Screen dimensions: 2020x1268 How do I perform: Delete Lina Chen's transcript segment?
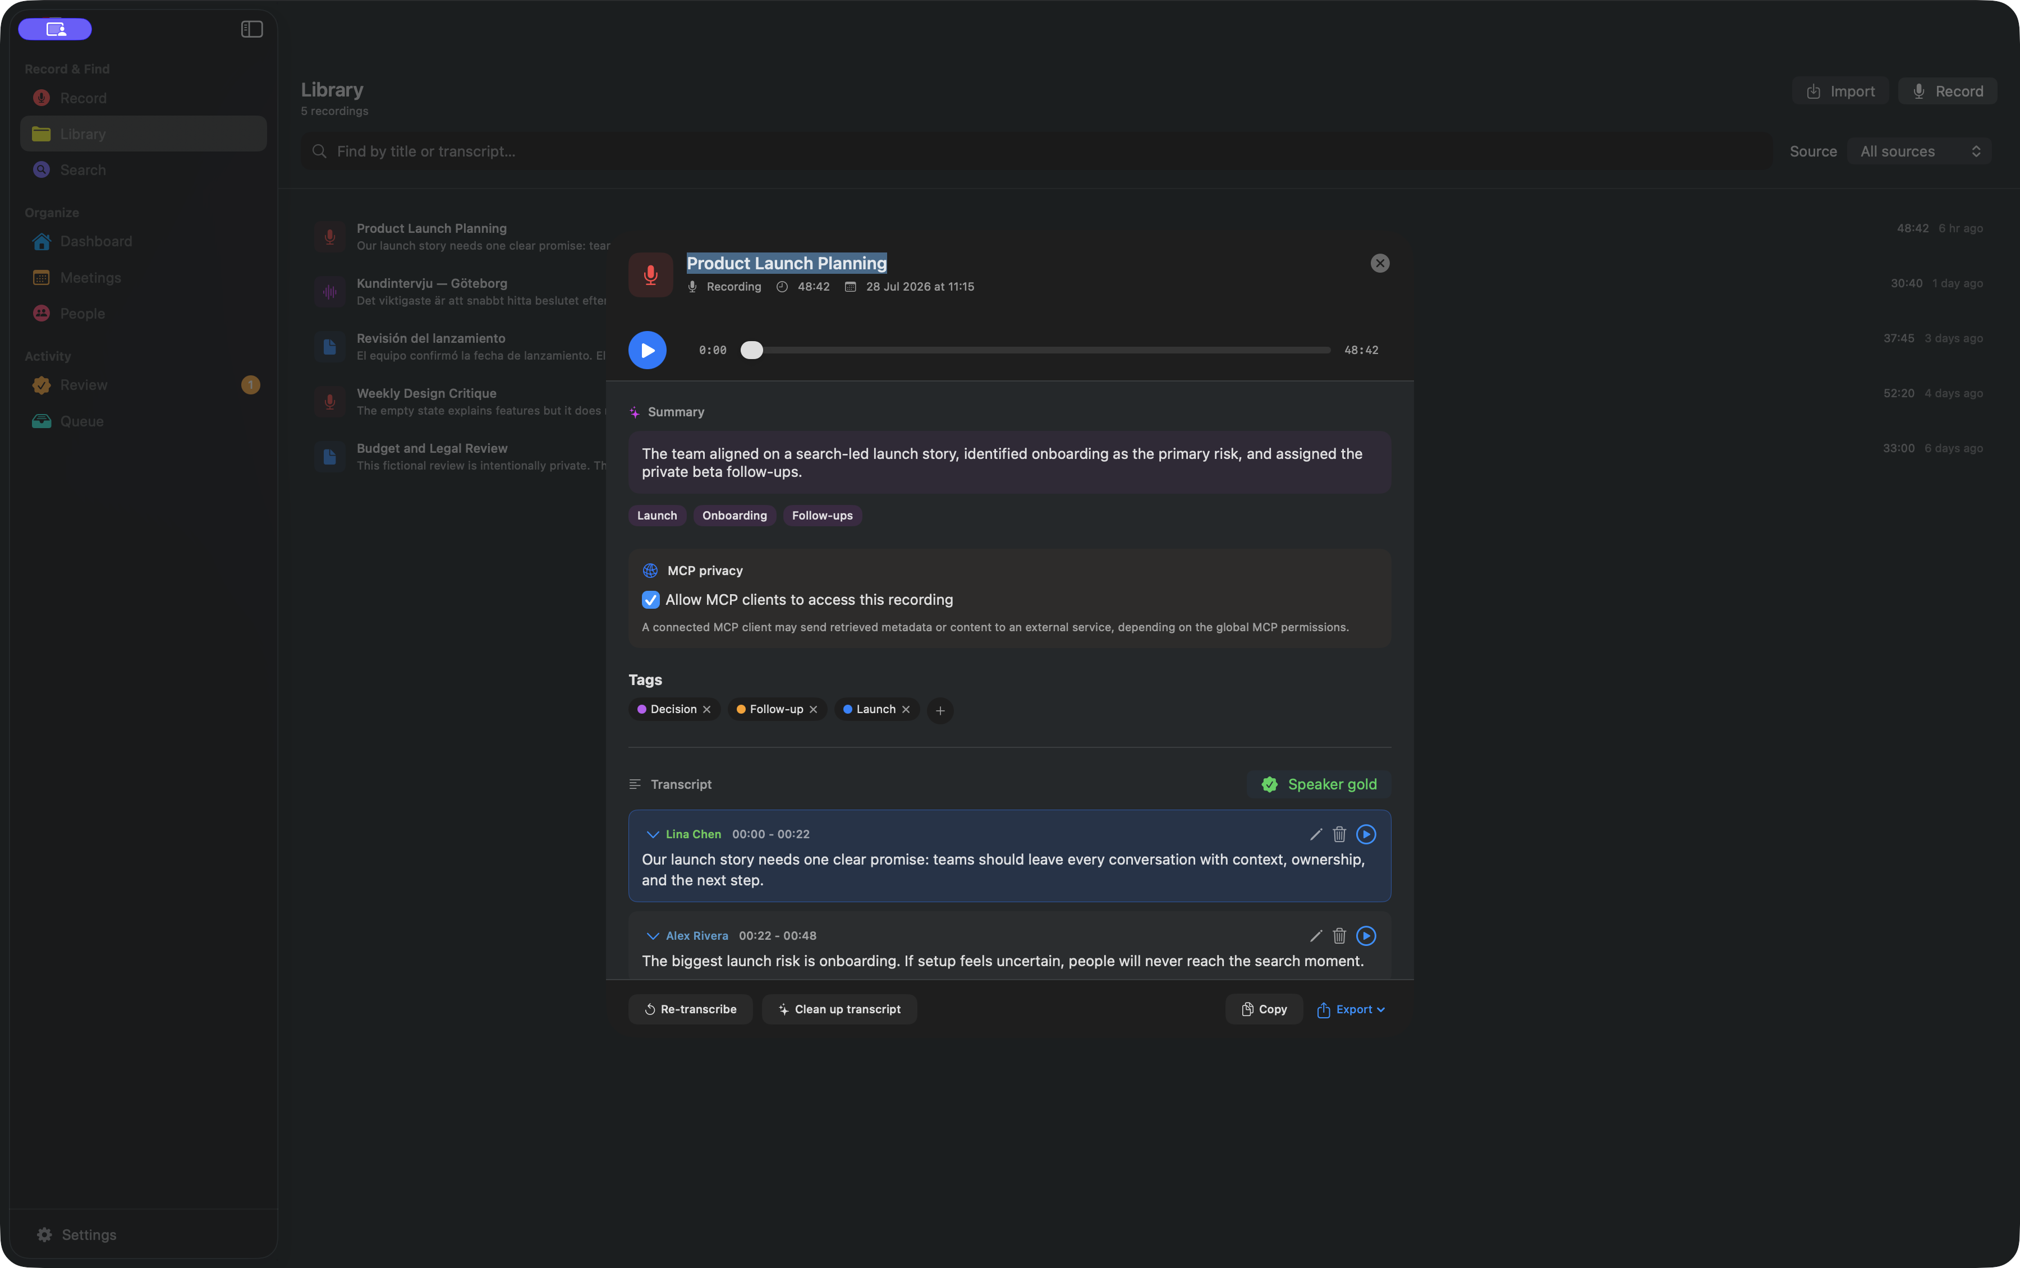pyautogui.click(x=1339, y=834)
